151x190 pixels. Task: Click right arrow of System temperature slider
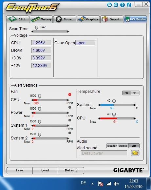[135, 105]
